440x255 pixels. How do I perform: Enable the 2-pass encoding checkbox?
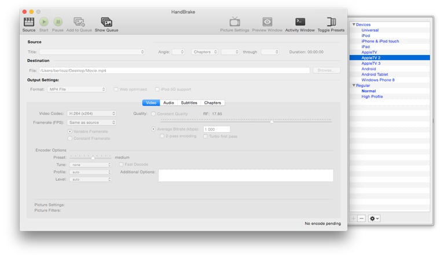click(x=162, y=136)
